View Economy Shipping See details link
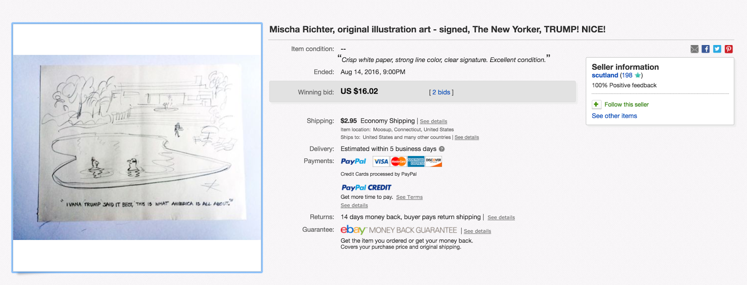Viewport: 747px width, 285px height. pos(433,122)
